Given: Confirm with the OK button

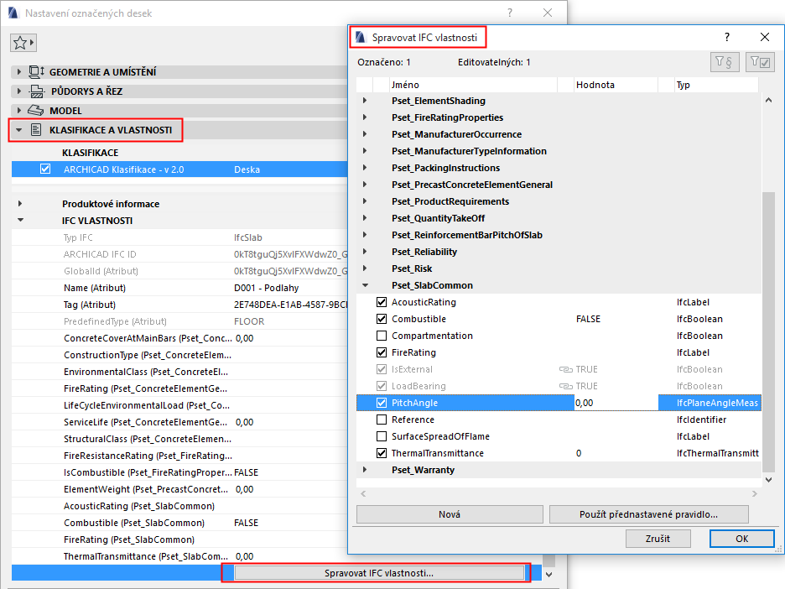Looking at the screenshot, I should tap(742, 539).
